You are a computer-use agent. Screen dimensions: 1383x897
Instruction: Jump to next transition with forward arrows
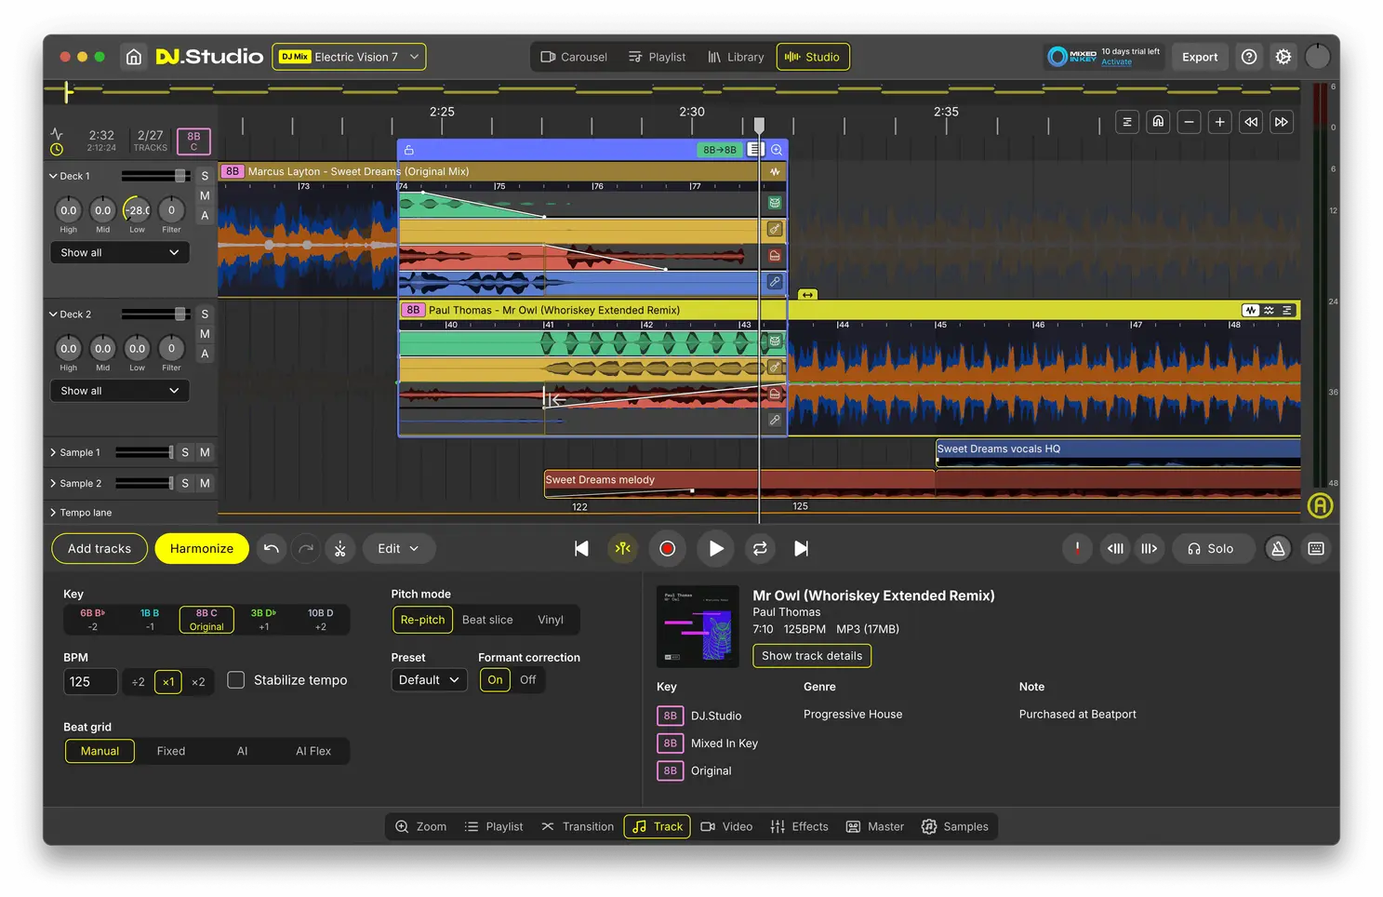tap(1282, 122)
